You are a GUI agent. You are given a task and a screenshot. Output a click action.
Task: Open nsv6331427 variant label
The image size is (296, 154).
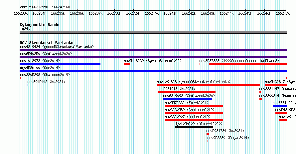coord(284,103)
